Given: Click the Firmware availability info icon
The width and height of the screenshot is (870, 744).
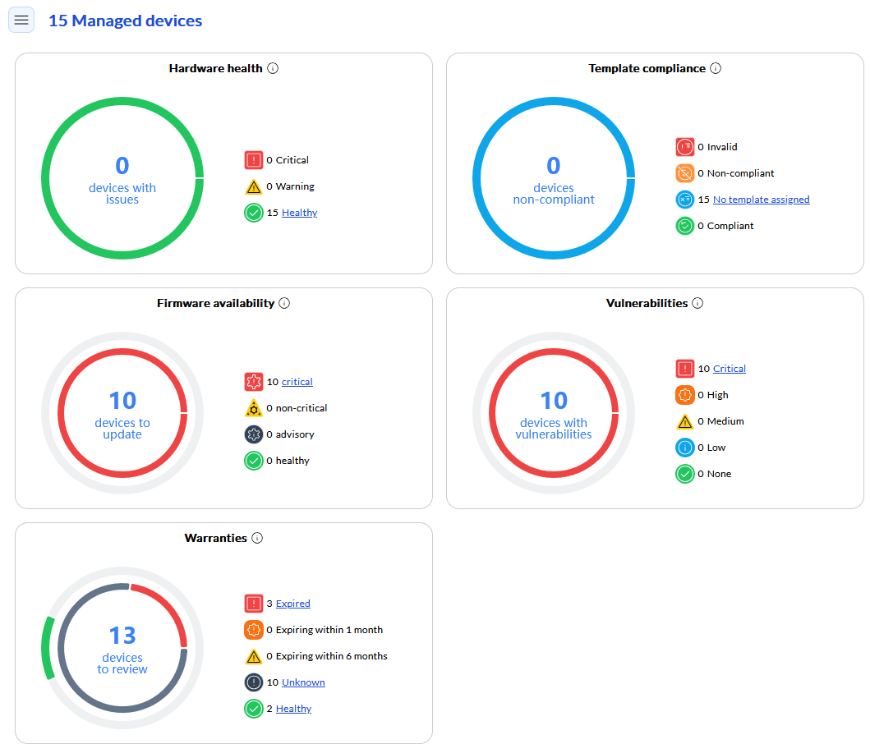Looking at the screenshot, I should coord(284,303).
